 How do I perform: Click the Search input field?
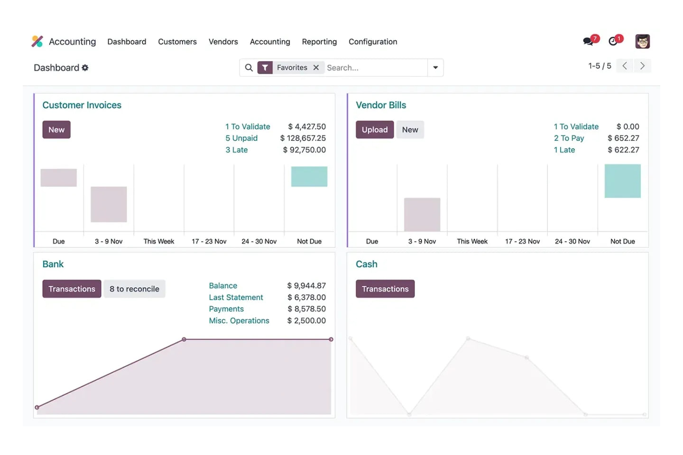pos(376,68)
